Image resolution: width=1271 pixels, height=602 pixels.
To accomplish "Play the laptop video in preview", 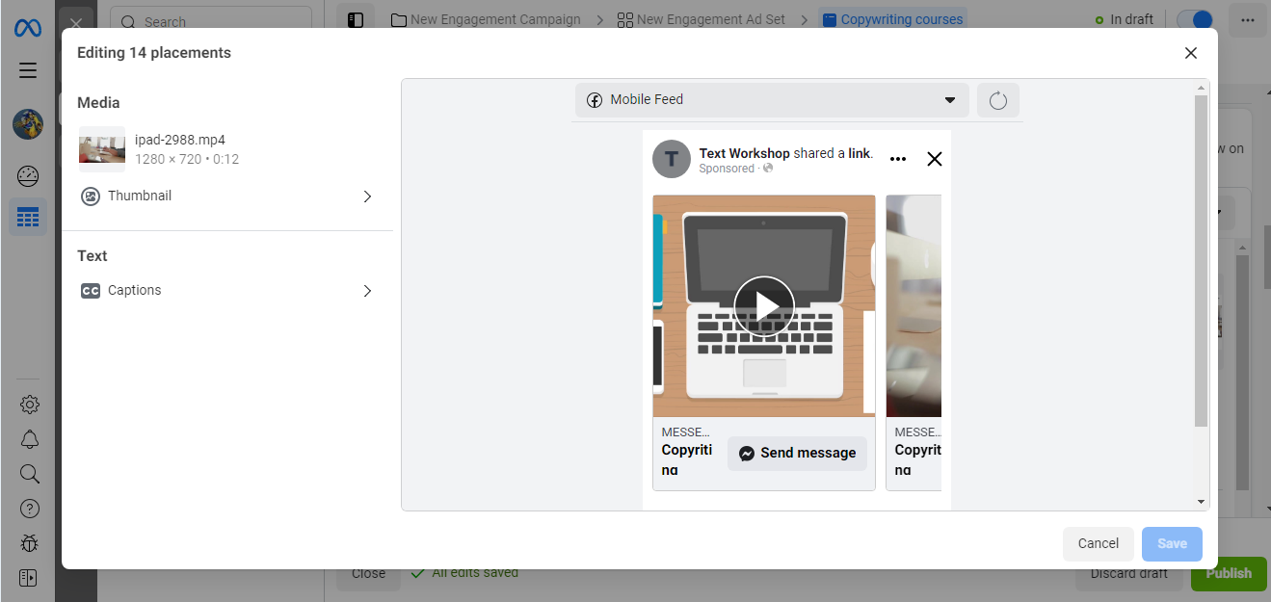I will [764, 306].
